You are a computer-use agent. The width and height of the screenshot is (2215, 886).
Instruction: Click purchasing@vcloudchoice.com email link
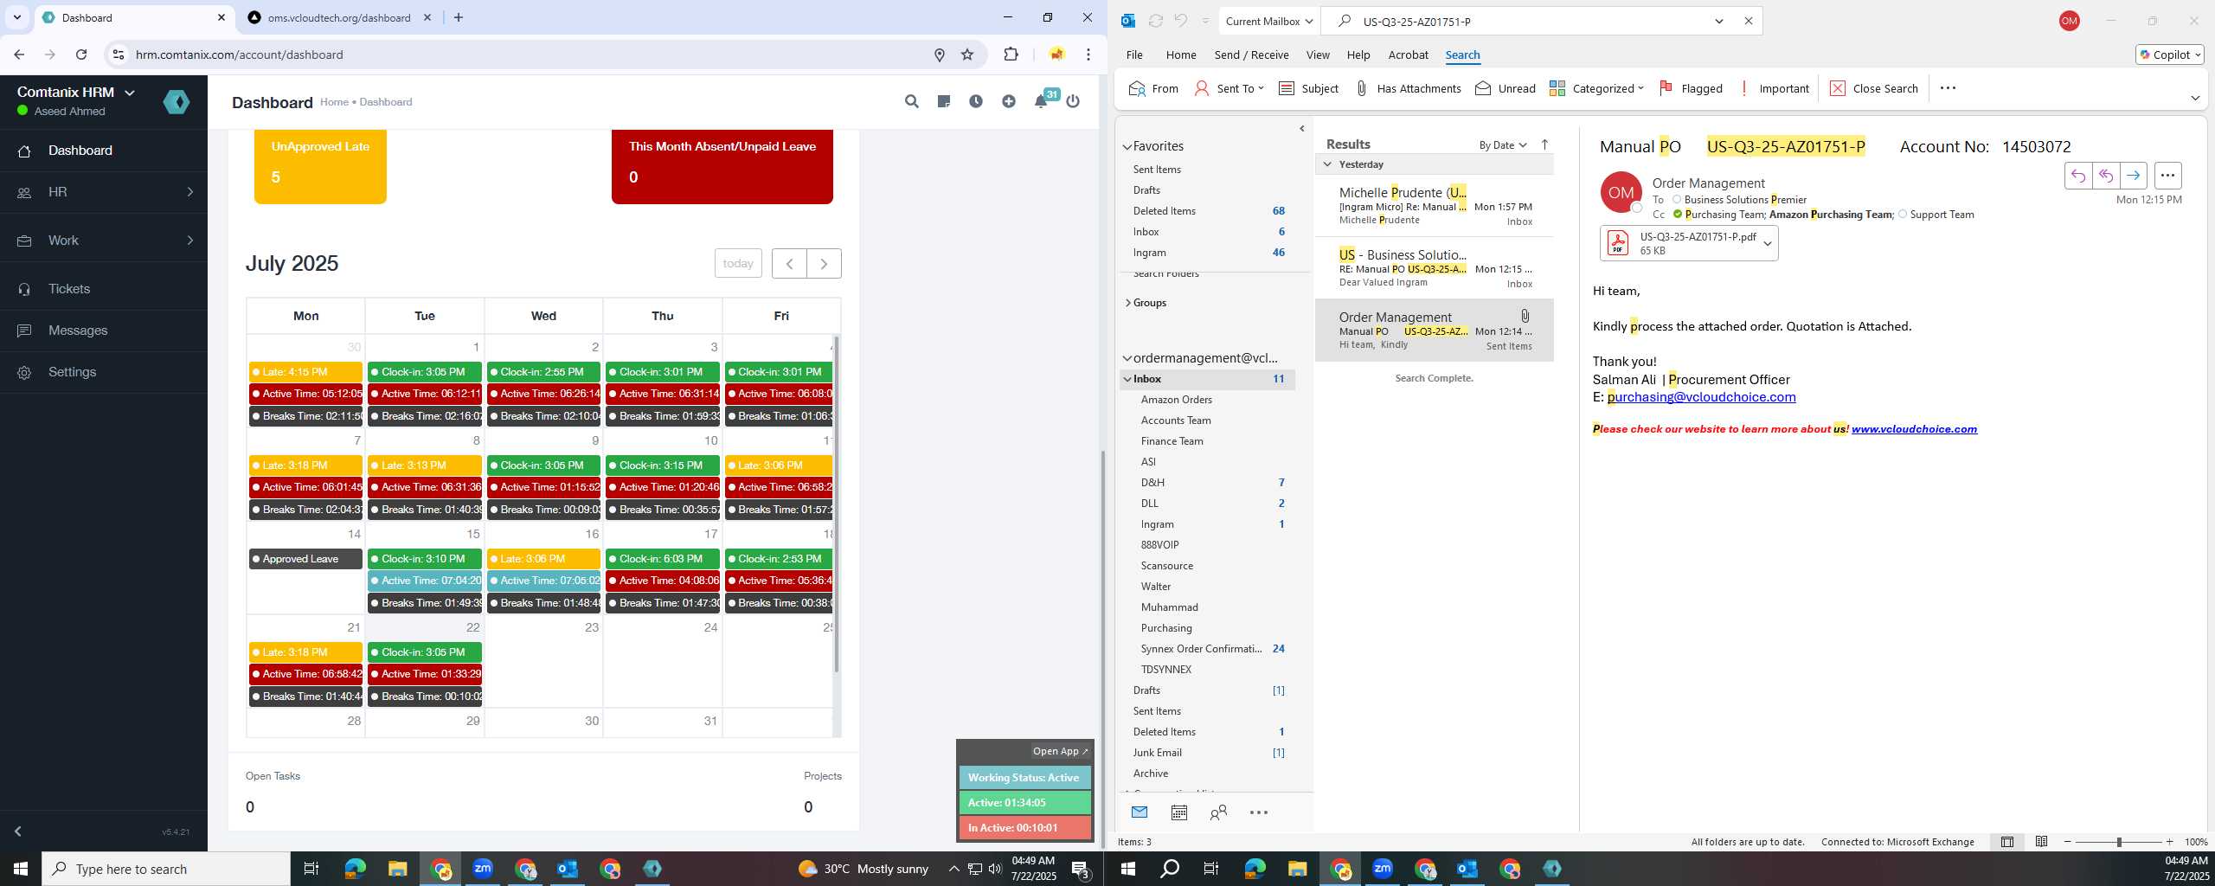tap(1701, 397)
